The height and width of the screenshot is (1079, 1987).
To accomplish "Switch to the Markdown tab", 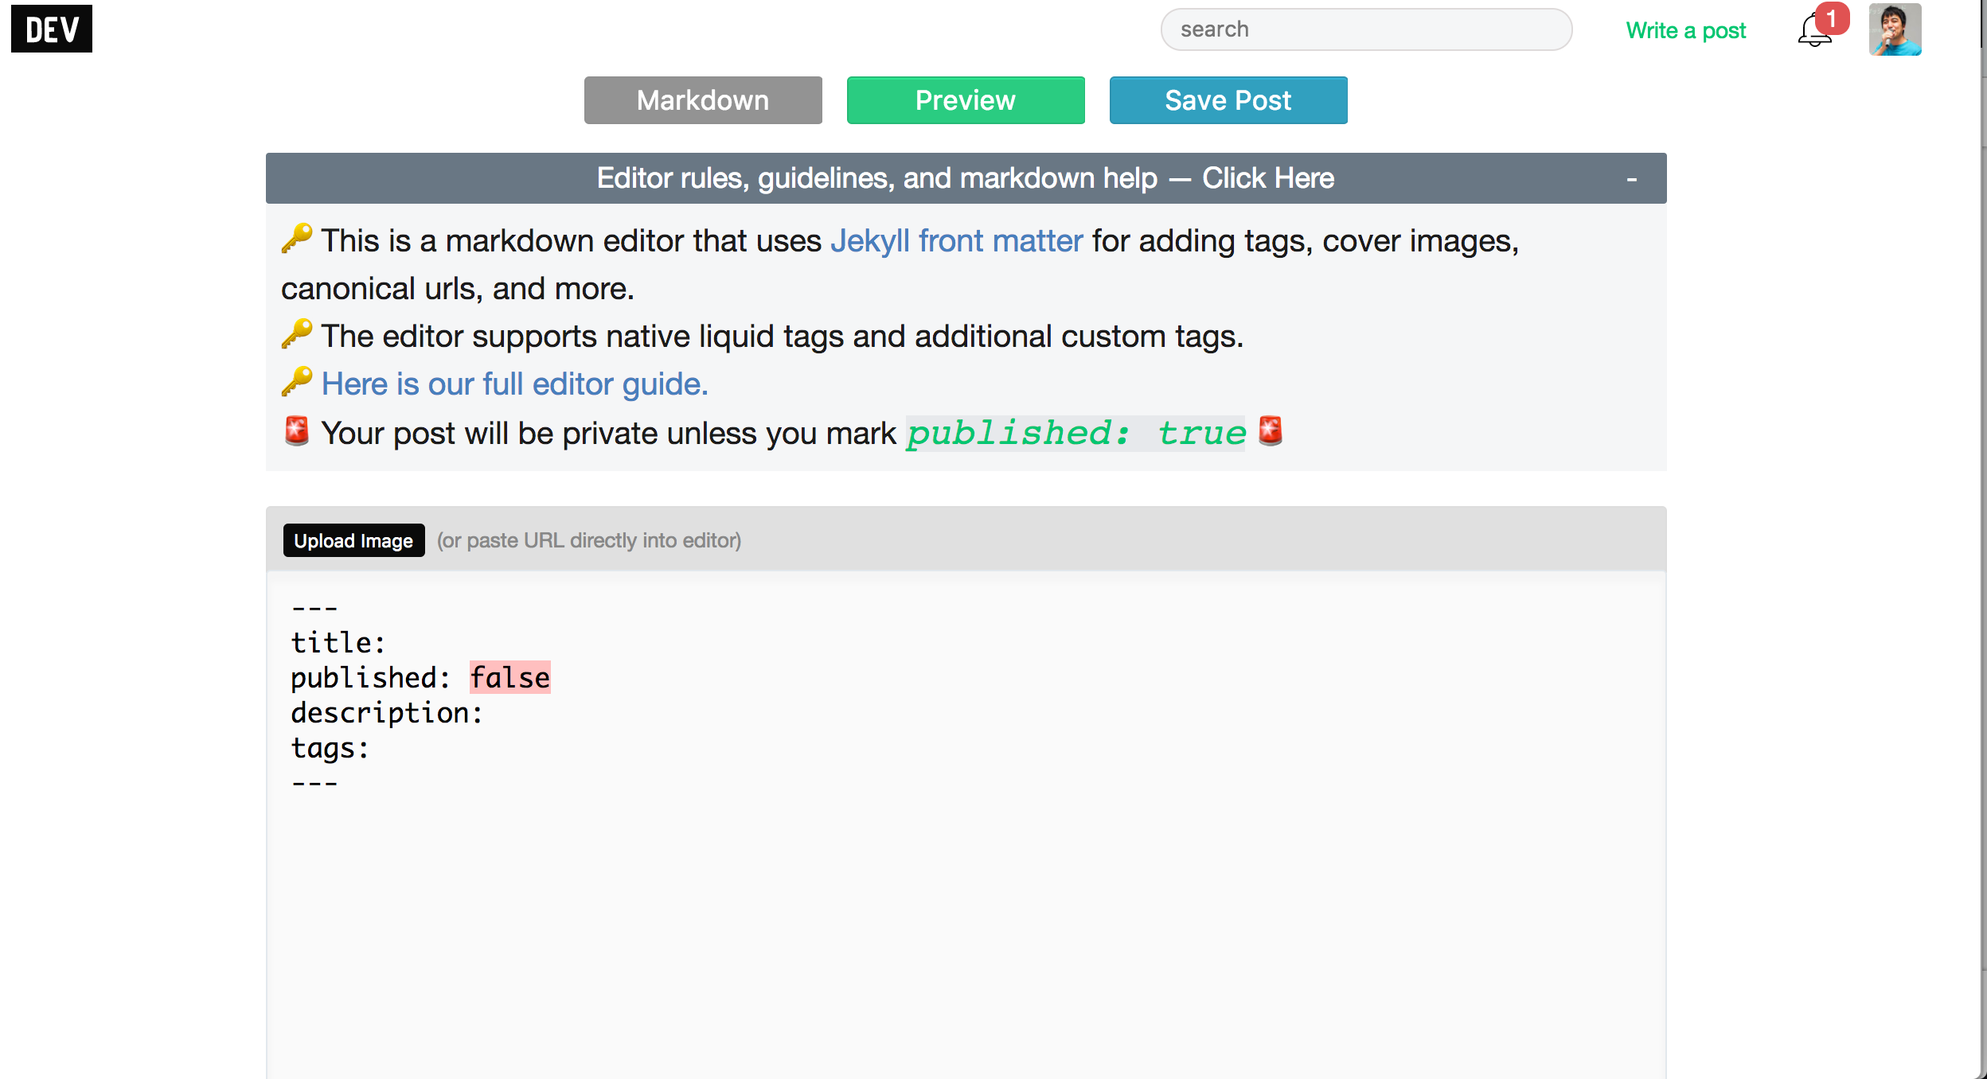I will pyautogui.click(x=703, y=100).
